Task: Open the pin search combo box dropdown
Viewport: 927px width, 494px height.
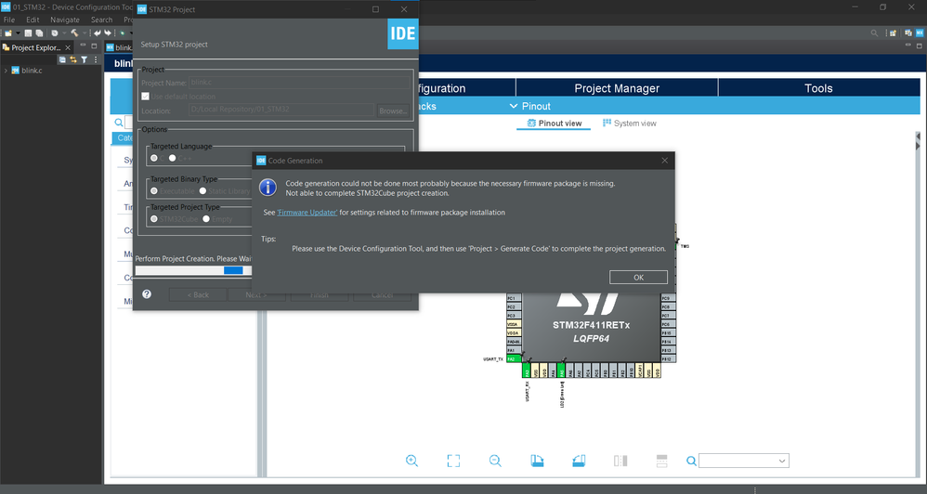Action: point(781,461)
